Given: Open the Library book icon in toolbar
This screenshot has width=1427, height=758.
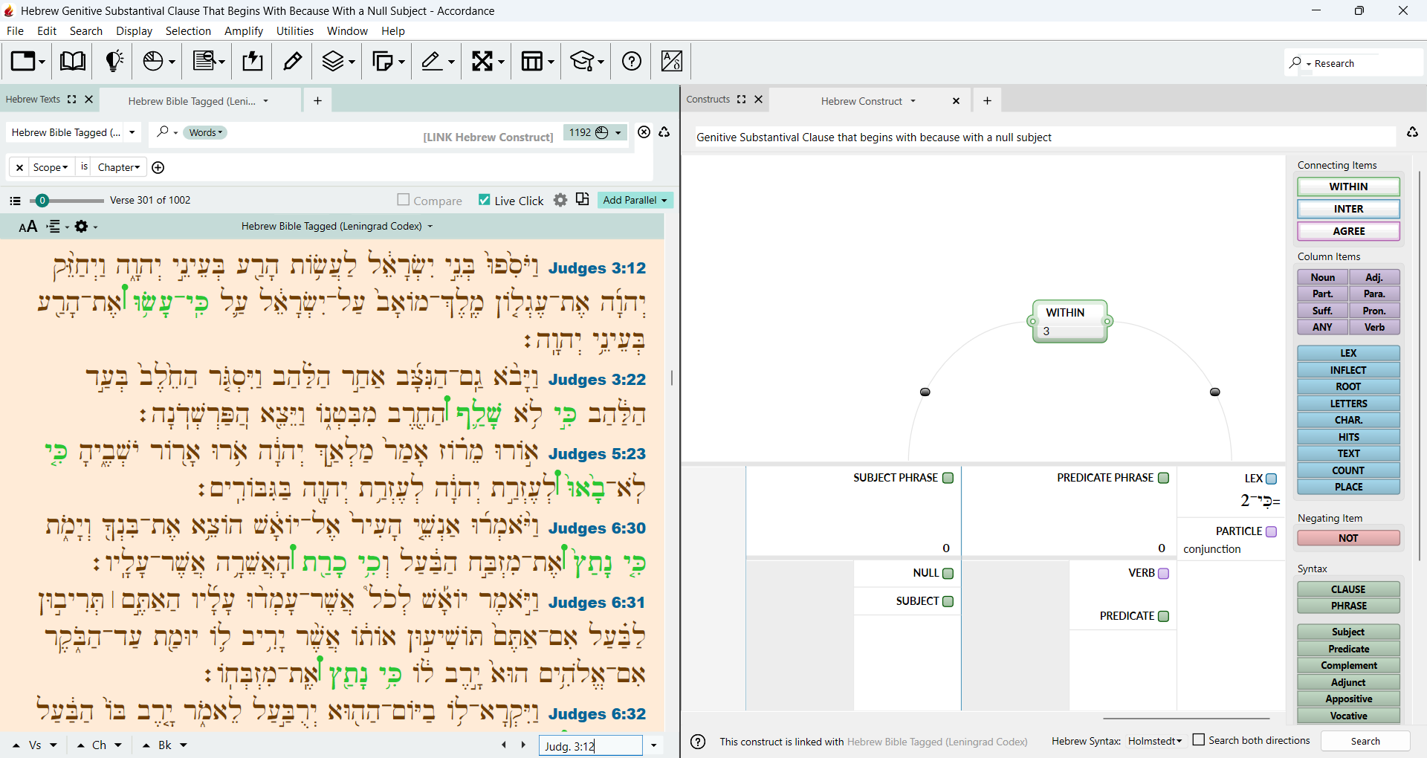Looking at the screenshot, I should tap(72, 61).
